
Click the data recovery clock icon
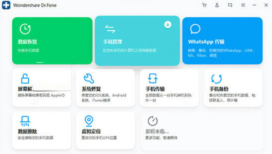25,29
